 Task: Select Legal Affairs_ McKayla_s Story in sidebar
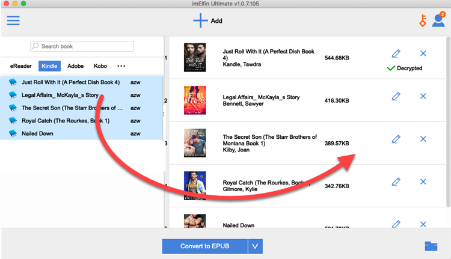(x=81, y=95)
